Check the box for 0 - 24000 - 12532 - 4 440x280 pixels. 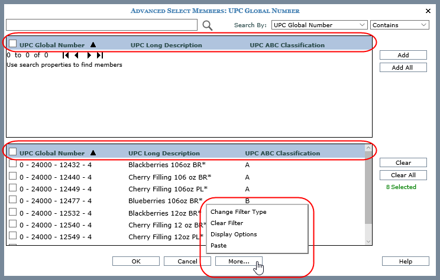12,212
